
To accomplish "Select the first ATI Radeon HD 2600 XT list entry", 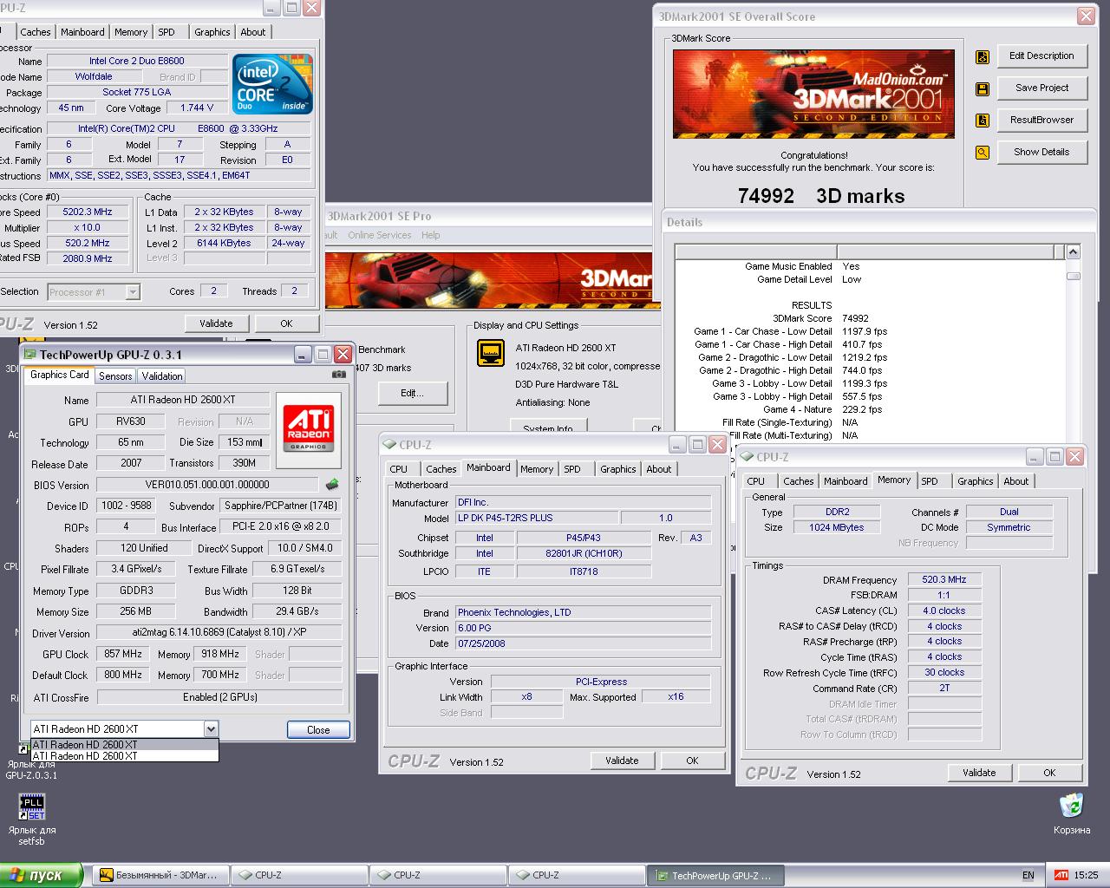I will tap(125, 744).
